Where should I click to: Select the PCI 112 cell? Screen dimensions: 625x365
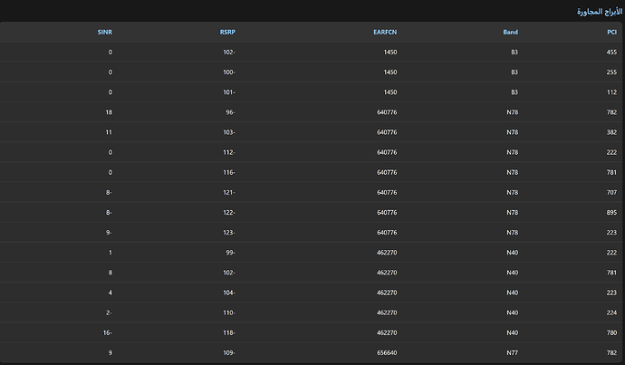(x=611, y=91)
